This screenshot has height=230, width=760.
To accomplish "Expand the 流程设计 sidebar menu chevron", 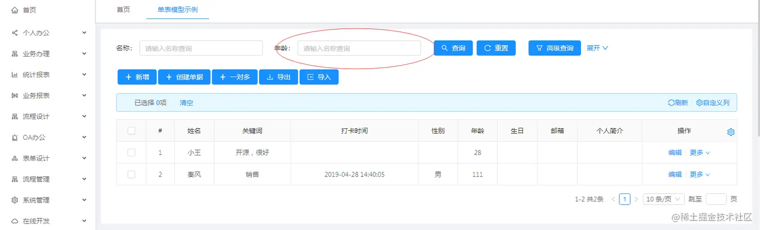I will point(84,117).
